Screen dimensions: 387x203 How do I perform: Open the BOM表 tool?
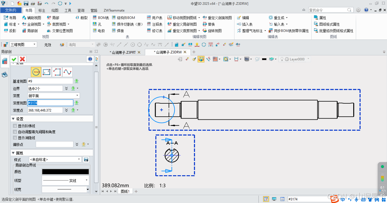[x=101, y=18]
